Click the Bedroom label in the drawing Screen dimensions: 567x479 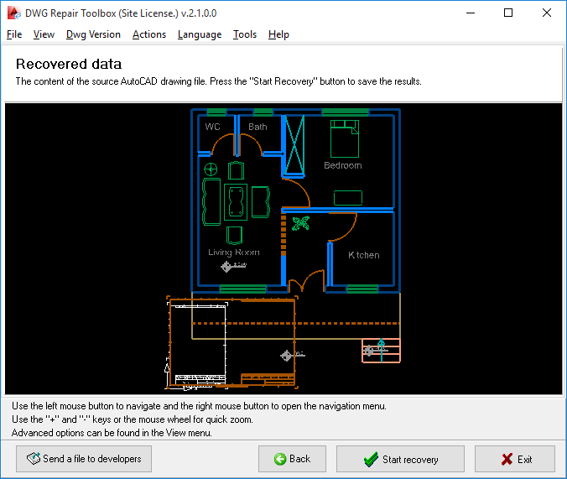[x=343, y=165]
